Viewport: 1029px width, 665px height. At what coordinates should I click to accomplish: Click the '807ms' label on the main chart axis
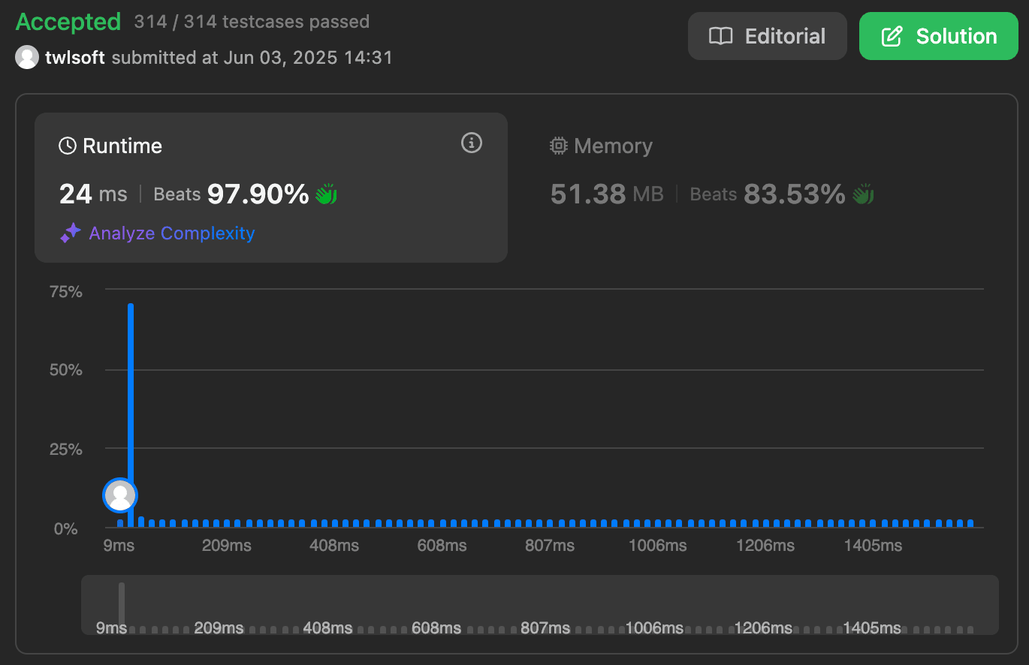point(550,546)
